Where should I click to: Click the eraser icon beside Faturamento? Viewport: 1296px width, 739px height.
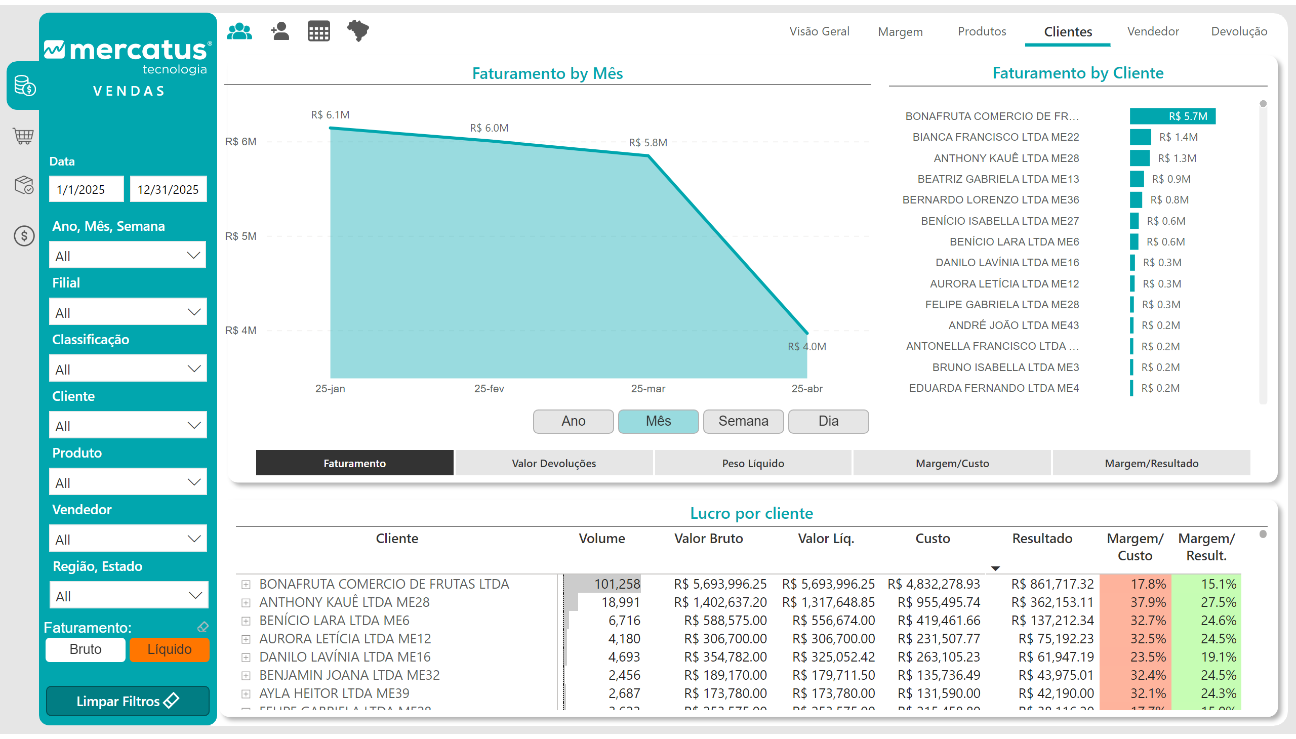(202, 627)
